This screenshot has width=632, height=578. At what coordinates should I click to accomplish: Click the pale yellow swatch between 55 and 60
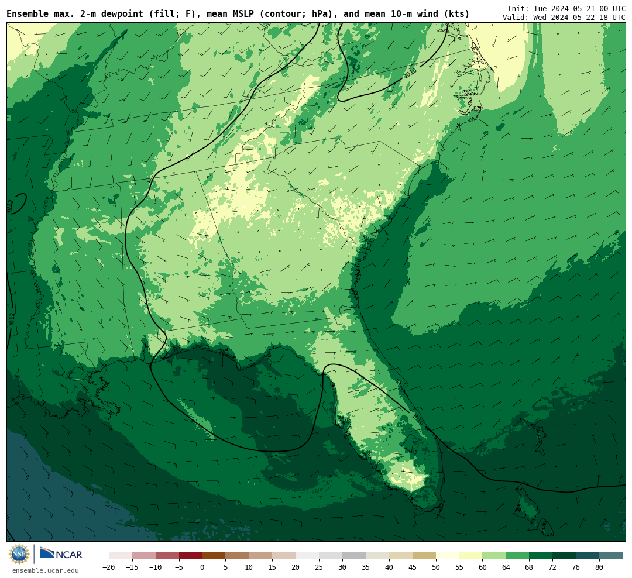470,556
